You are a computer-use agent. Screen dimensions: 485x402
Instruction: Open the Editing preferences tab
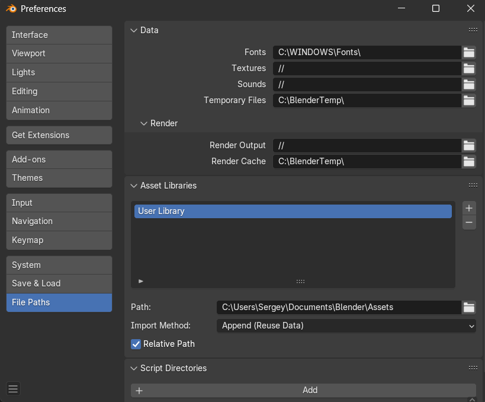point(59,91)
